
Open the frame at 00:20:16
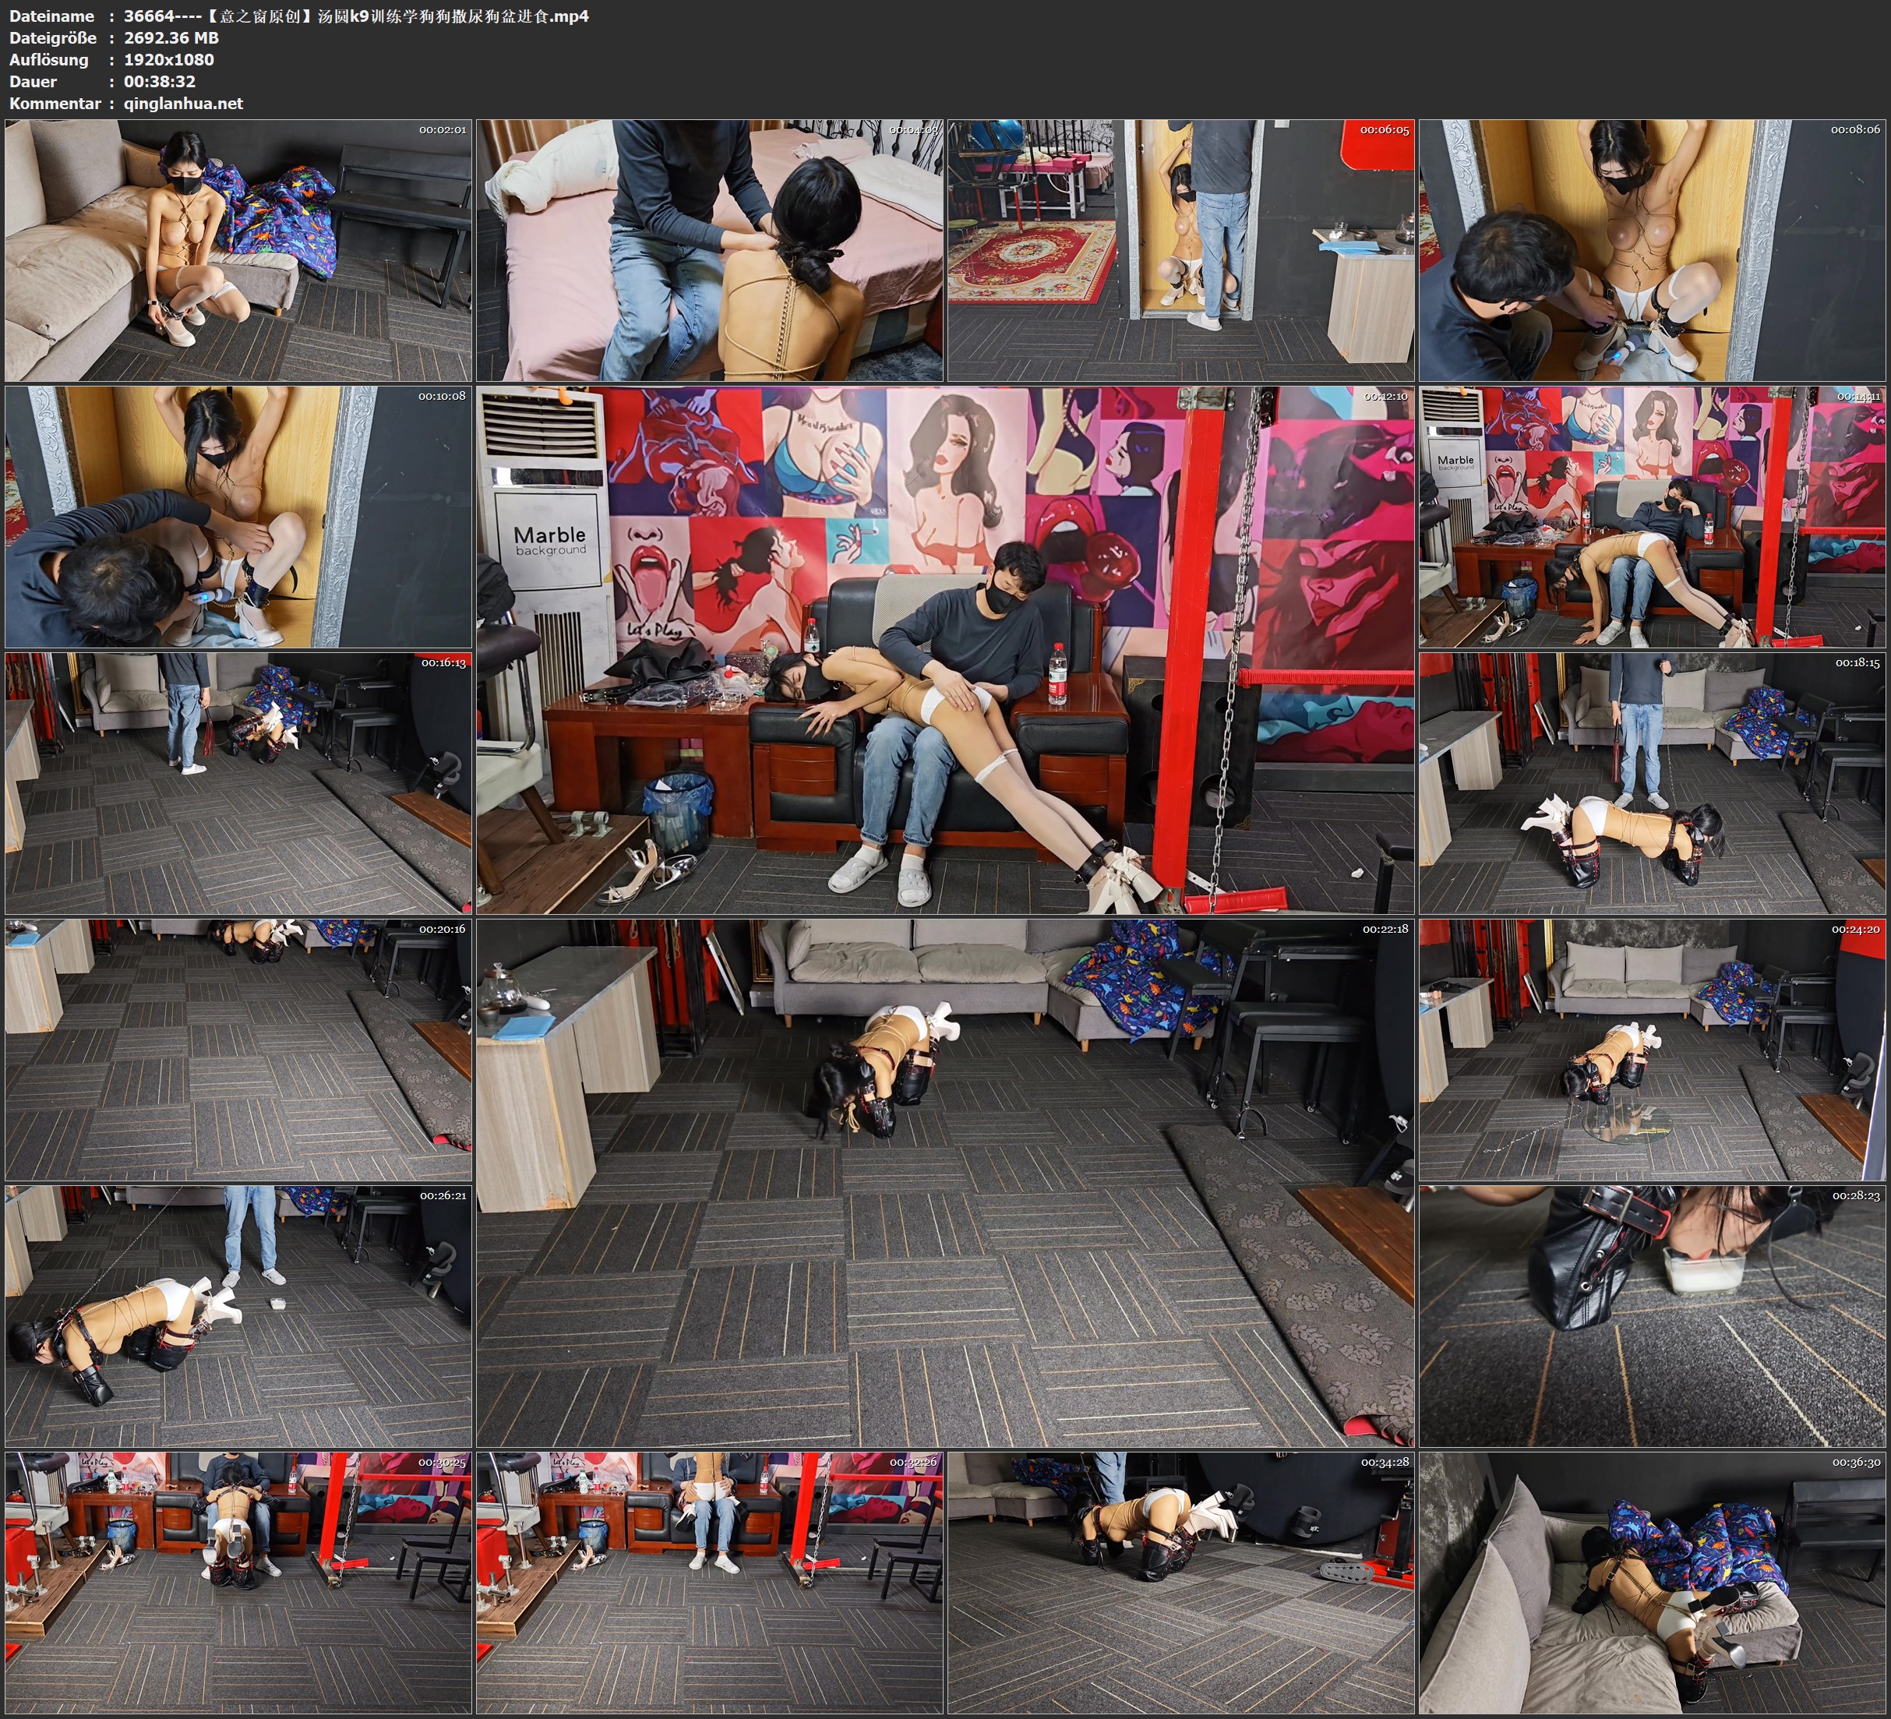(x=238, y=1049)
